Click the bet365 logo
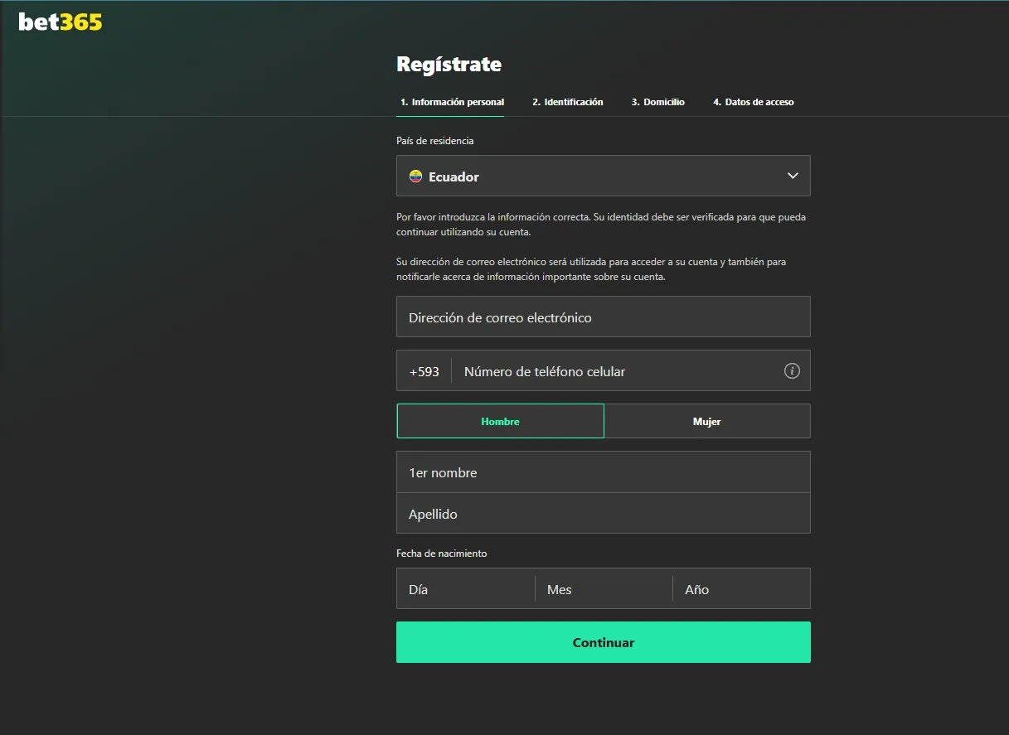The image size is (1009, 735). (61, 22)
